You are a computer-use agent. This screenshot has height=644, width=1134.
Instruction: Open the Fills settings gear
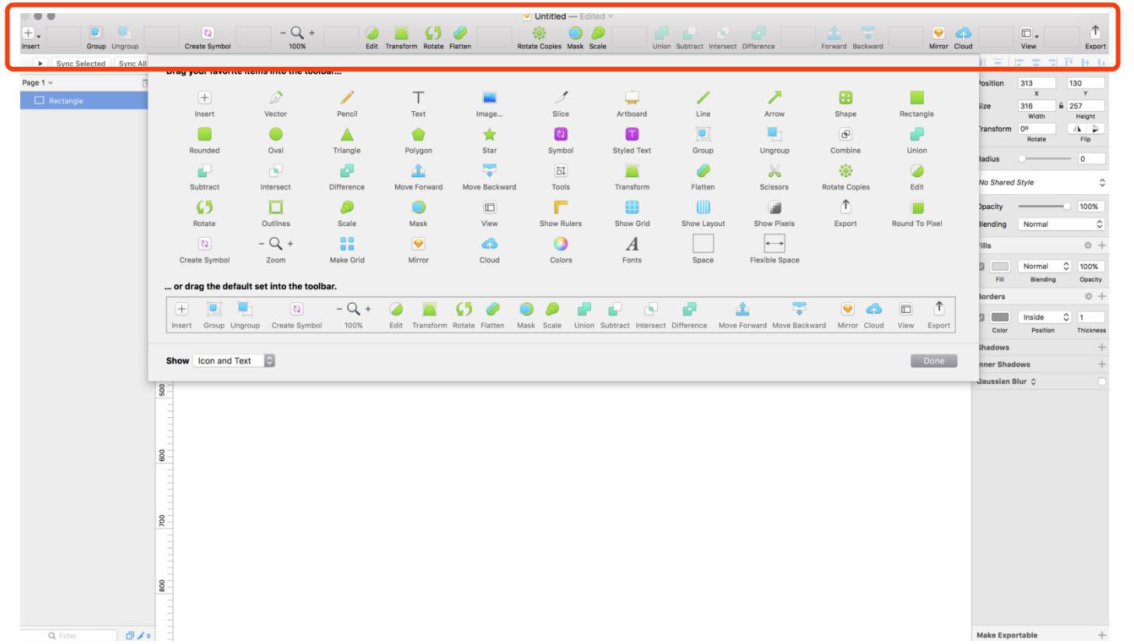coord(1088,245)
